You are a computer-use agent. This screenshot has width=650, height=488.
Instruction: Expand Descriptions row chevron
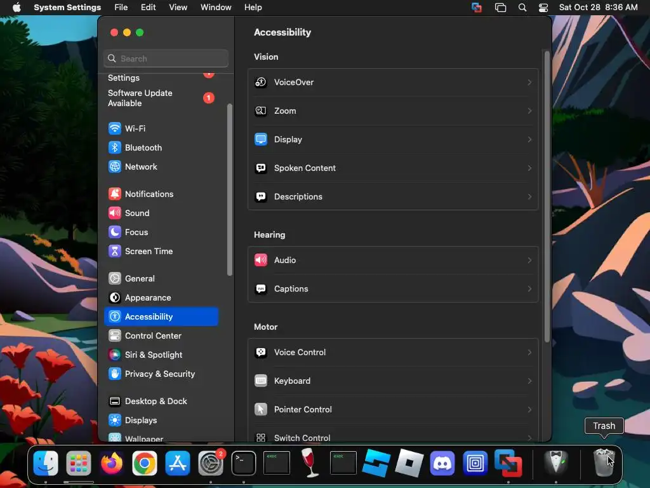(x=529, y=197)
